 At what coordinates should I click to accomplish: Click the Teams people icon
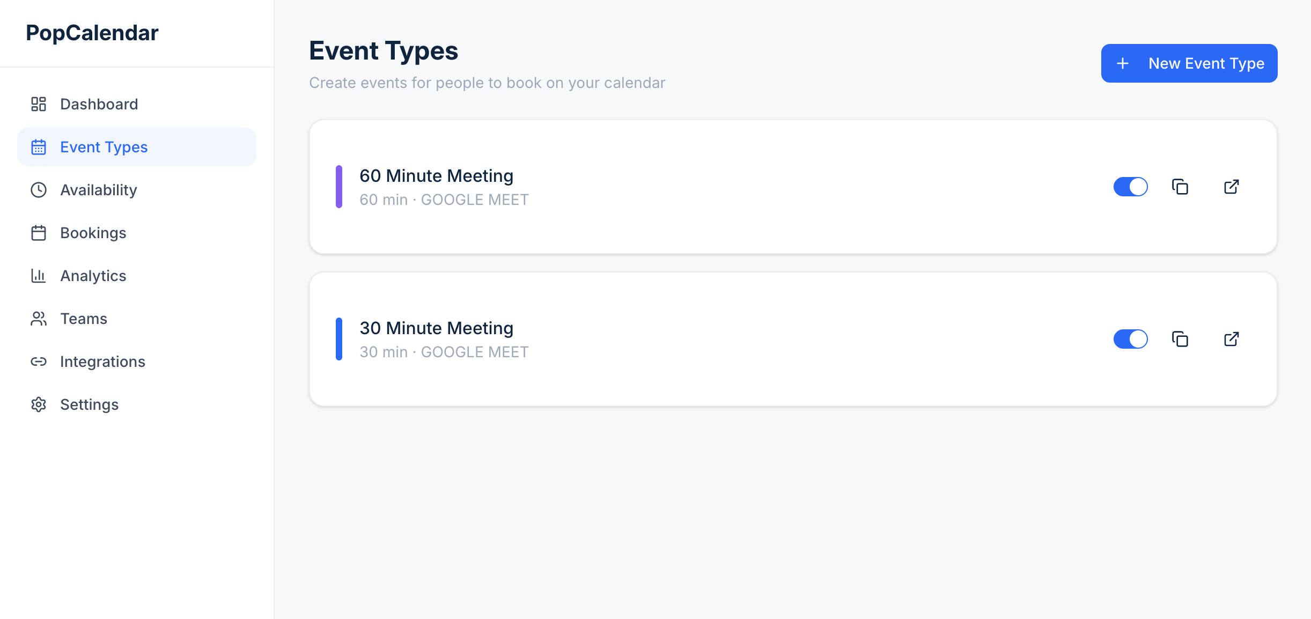click(x=38, y=319)
